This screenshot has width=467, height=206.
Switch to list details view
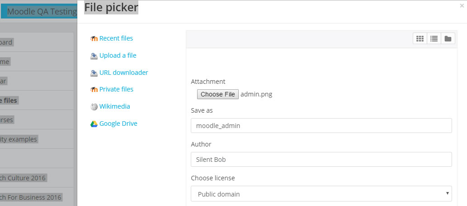click(434, 39)
